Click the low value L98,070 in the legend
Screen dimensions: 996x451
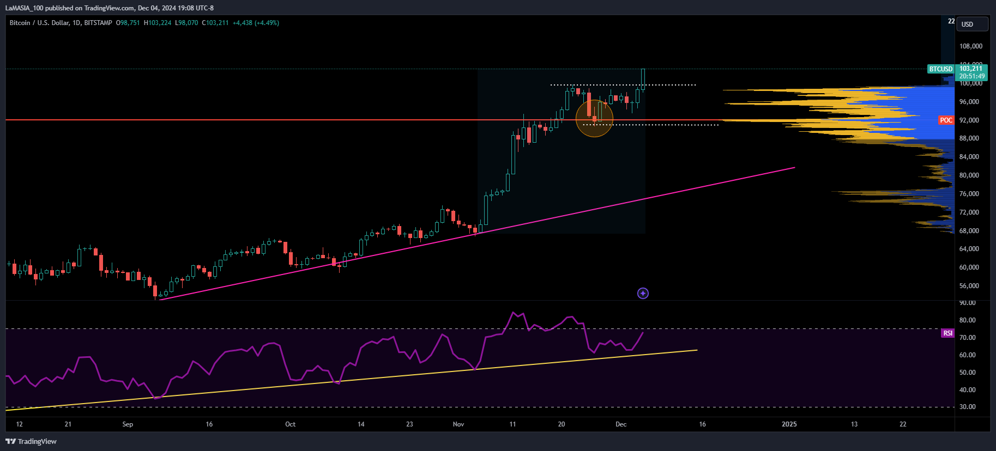[186, 23]
